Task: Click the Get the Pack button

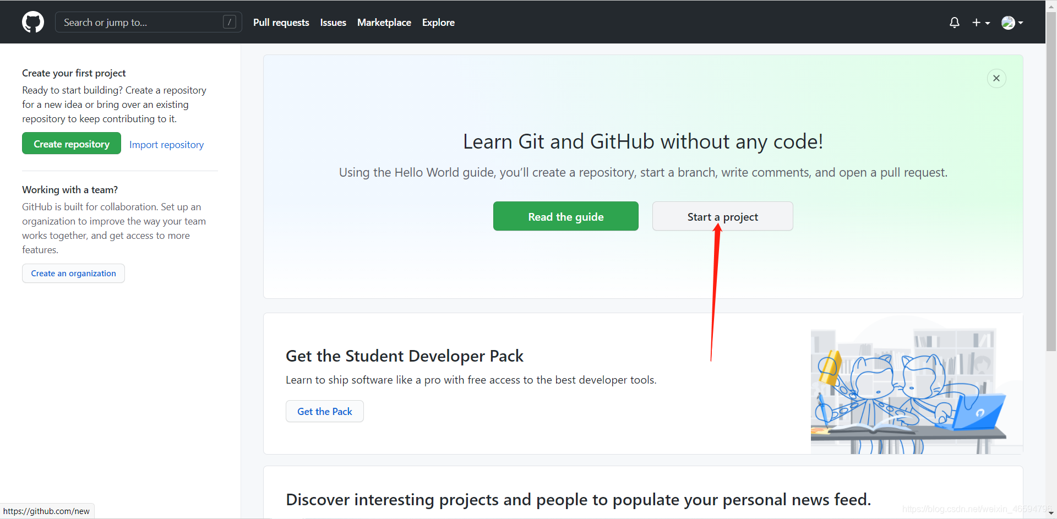Action: [x=325, y=411]
